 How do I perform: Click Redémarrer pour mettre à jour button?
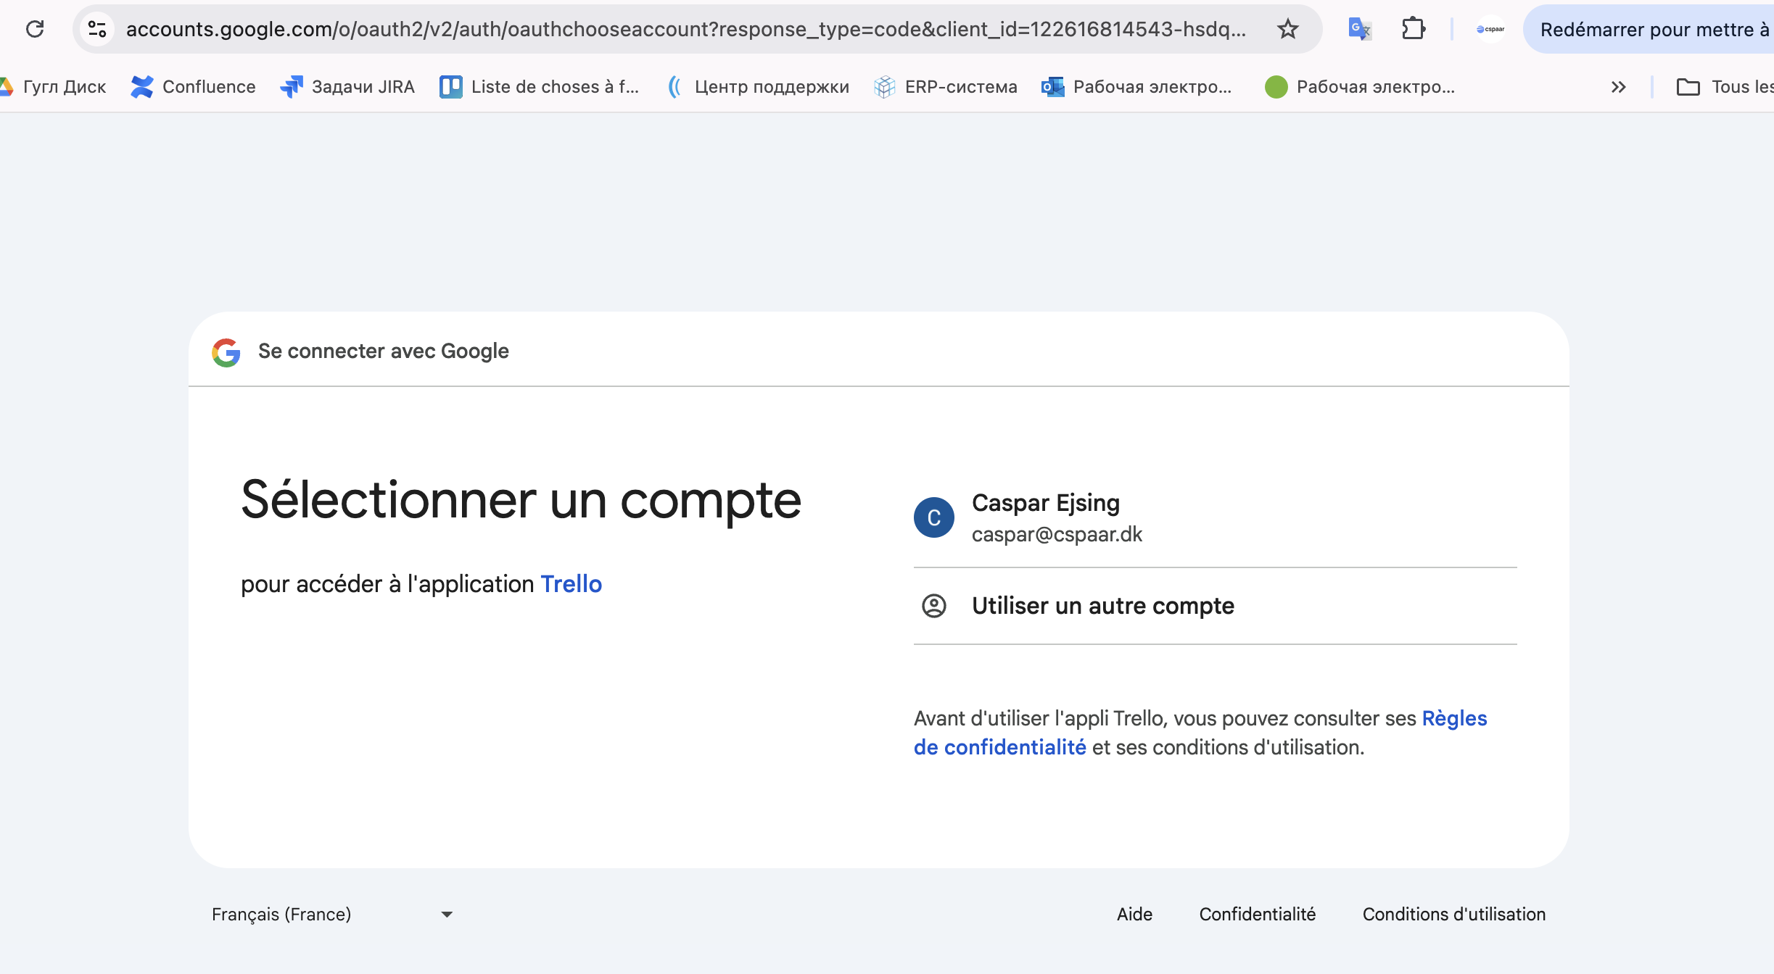point(1649,29)
